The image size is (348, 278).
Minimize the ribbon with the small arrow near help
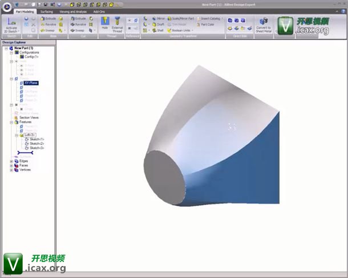[x=337, y=11]
